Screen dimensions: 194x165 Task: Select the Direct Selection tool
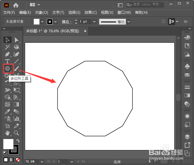16,40
